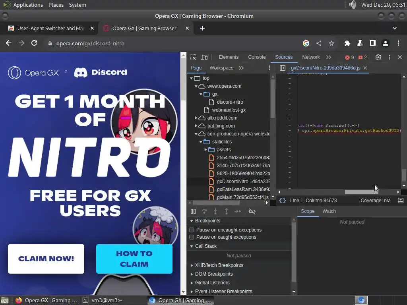Switch to the Elements tab
Screen dimensions: 407x305
229,57
